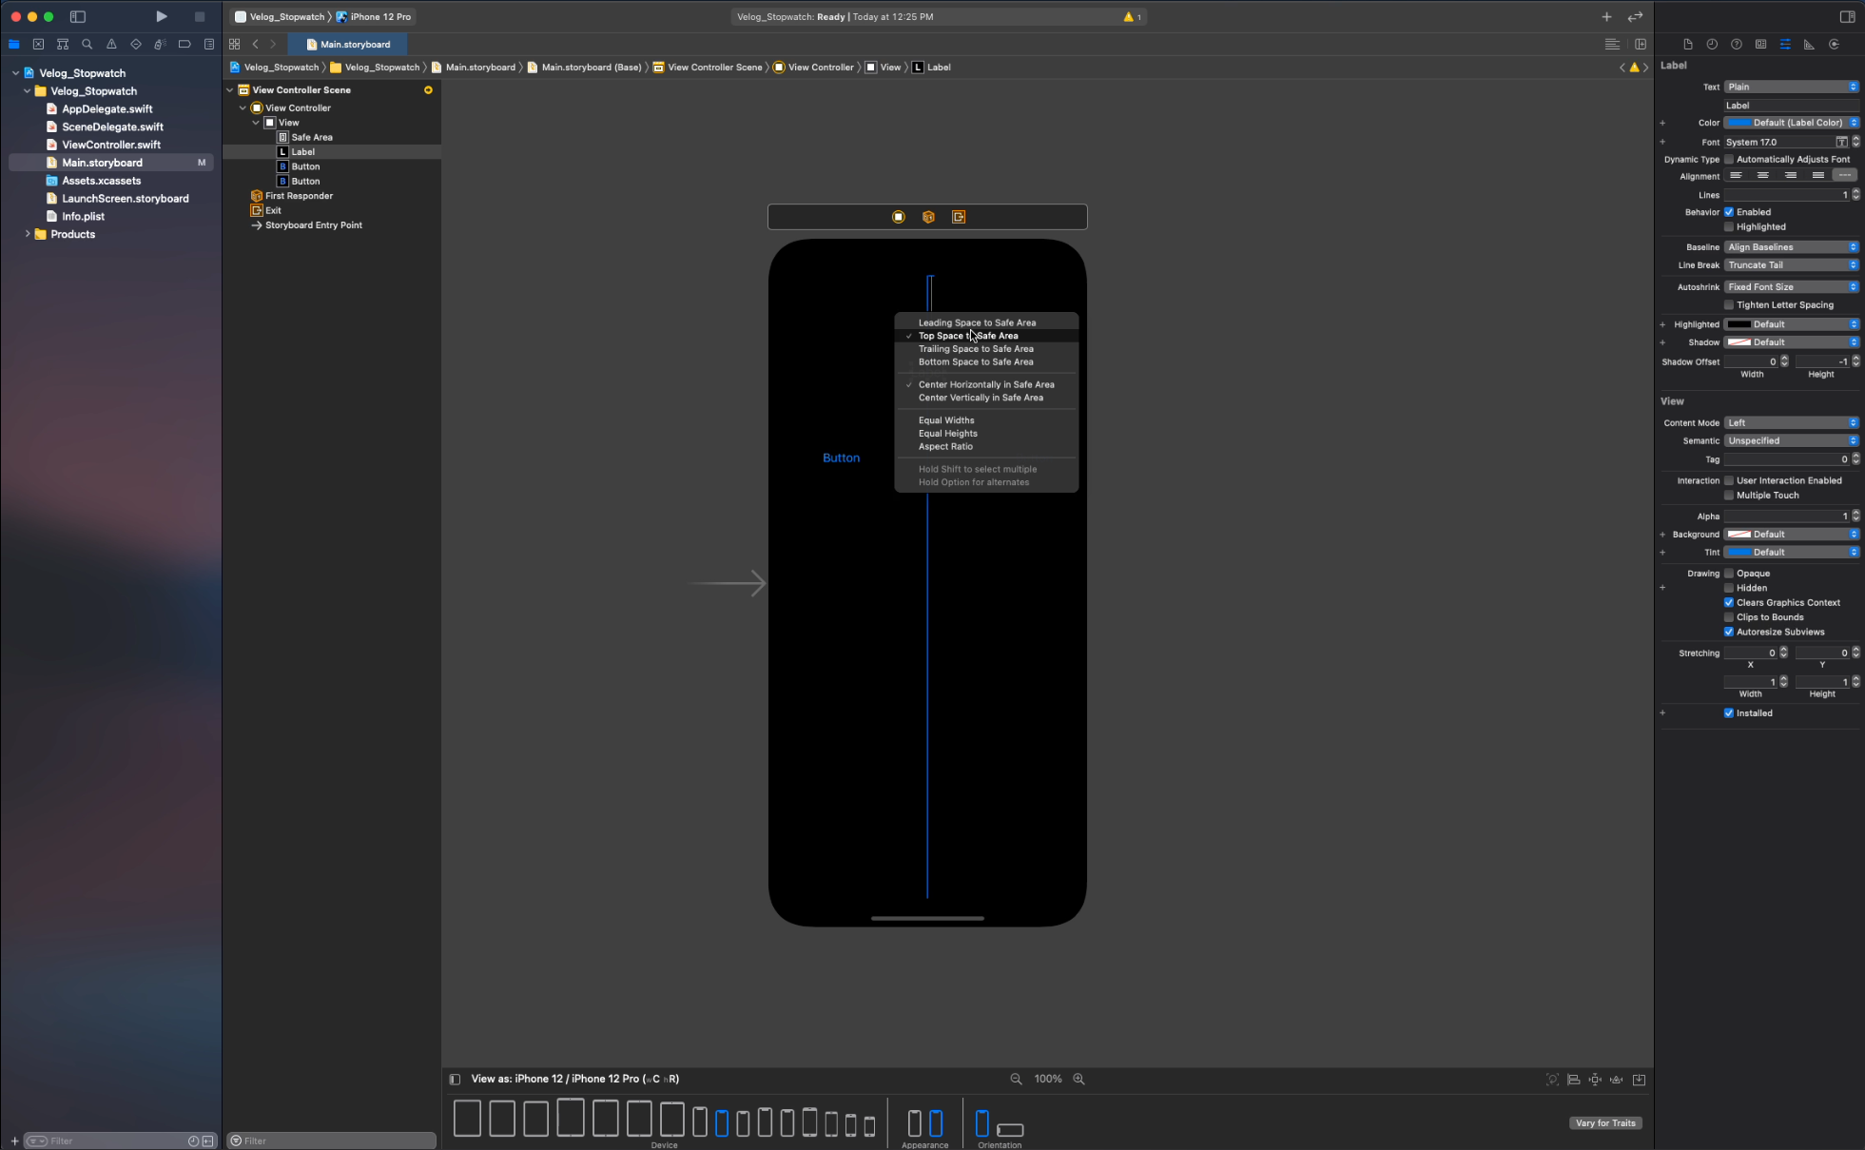Click the Run (play) button

[162, 16]
